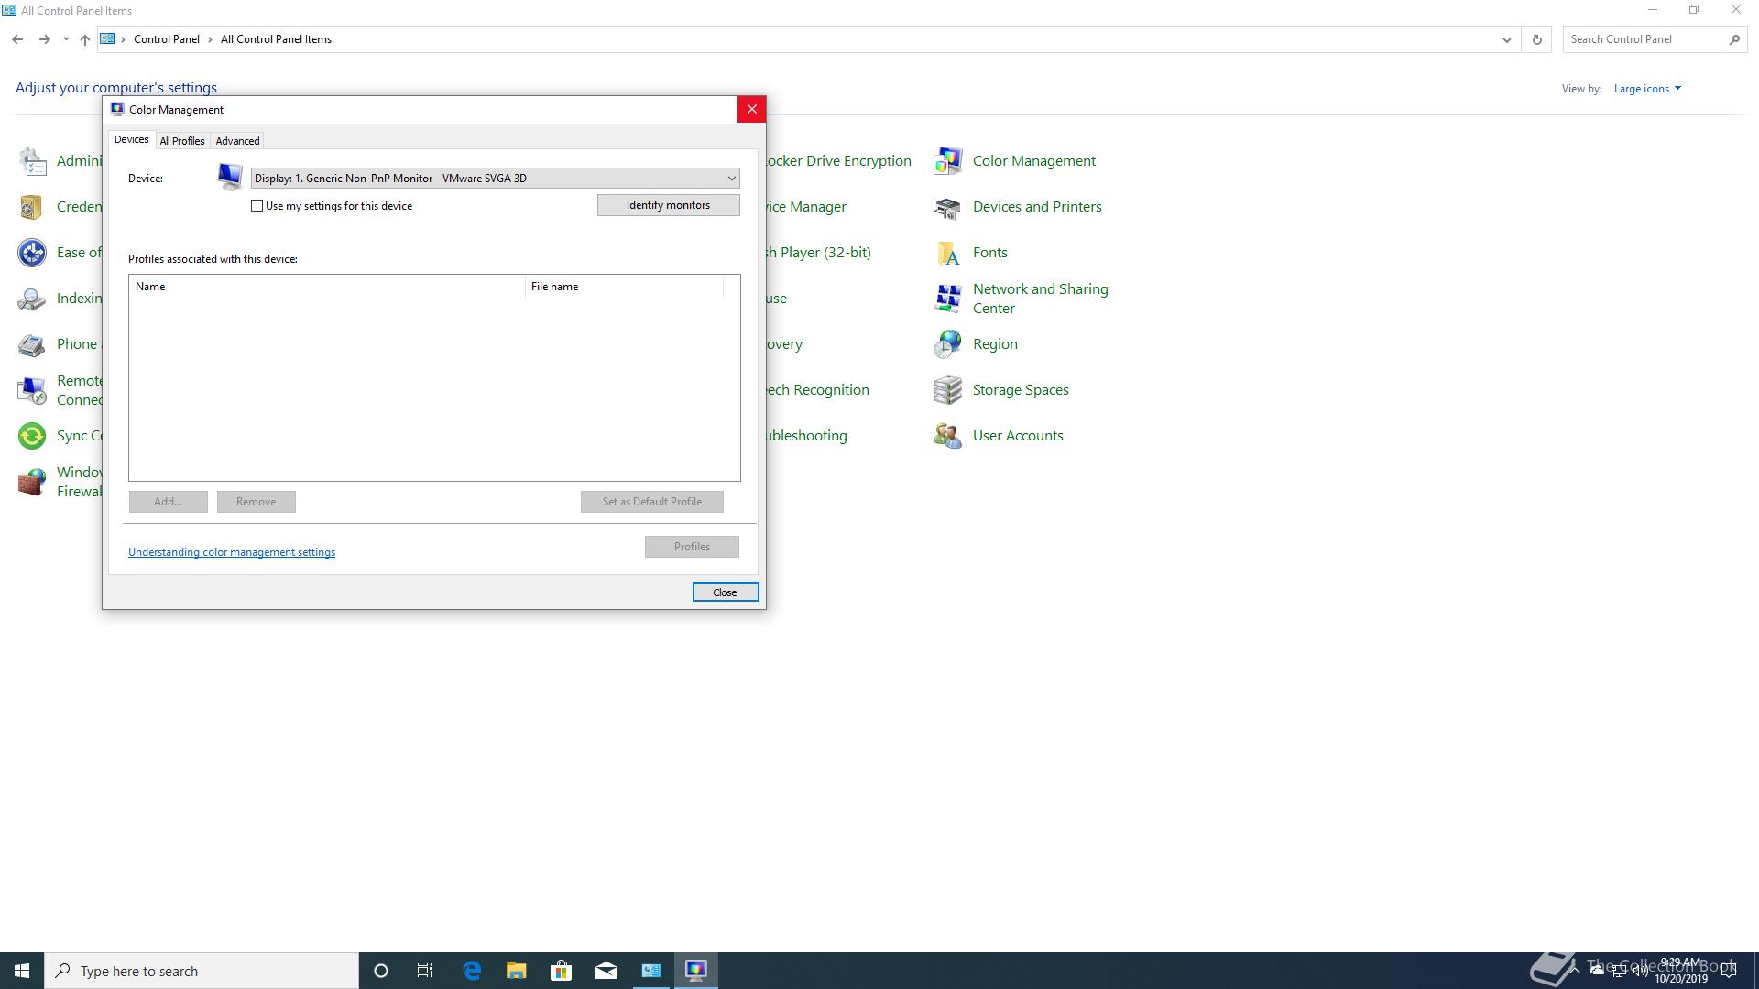Open the Fonts folder icon
Viewport: 1759px width, 989px height.
[947, 253]
